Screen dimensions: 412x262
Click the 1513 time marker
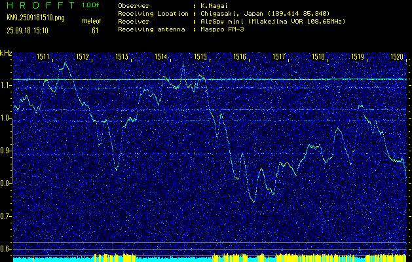[122, 56]
